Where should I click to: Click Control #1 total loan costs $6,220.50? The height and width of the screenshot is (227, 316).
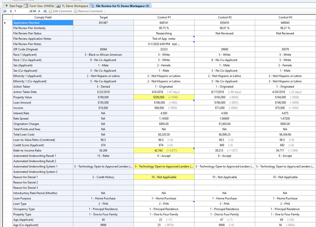164,134
